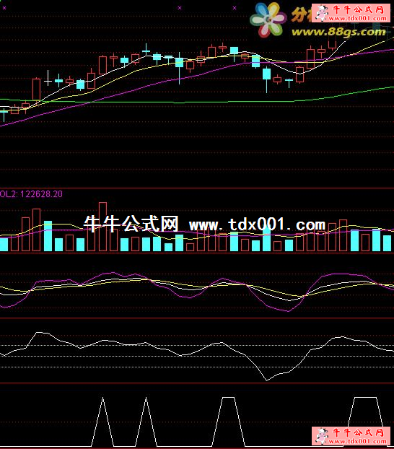Screen dimensions: 394x449
Task: Select the VOL2: 122628.20 indicator label
Action: click(x=31, y=194)
